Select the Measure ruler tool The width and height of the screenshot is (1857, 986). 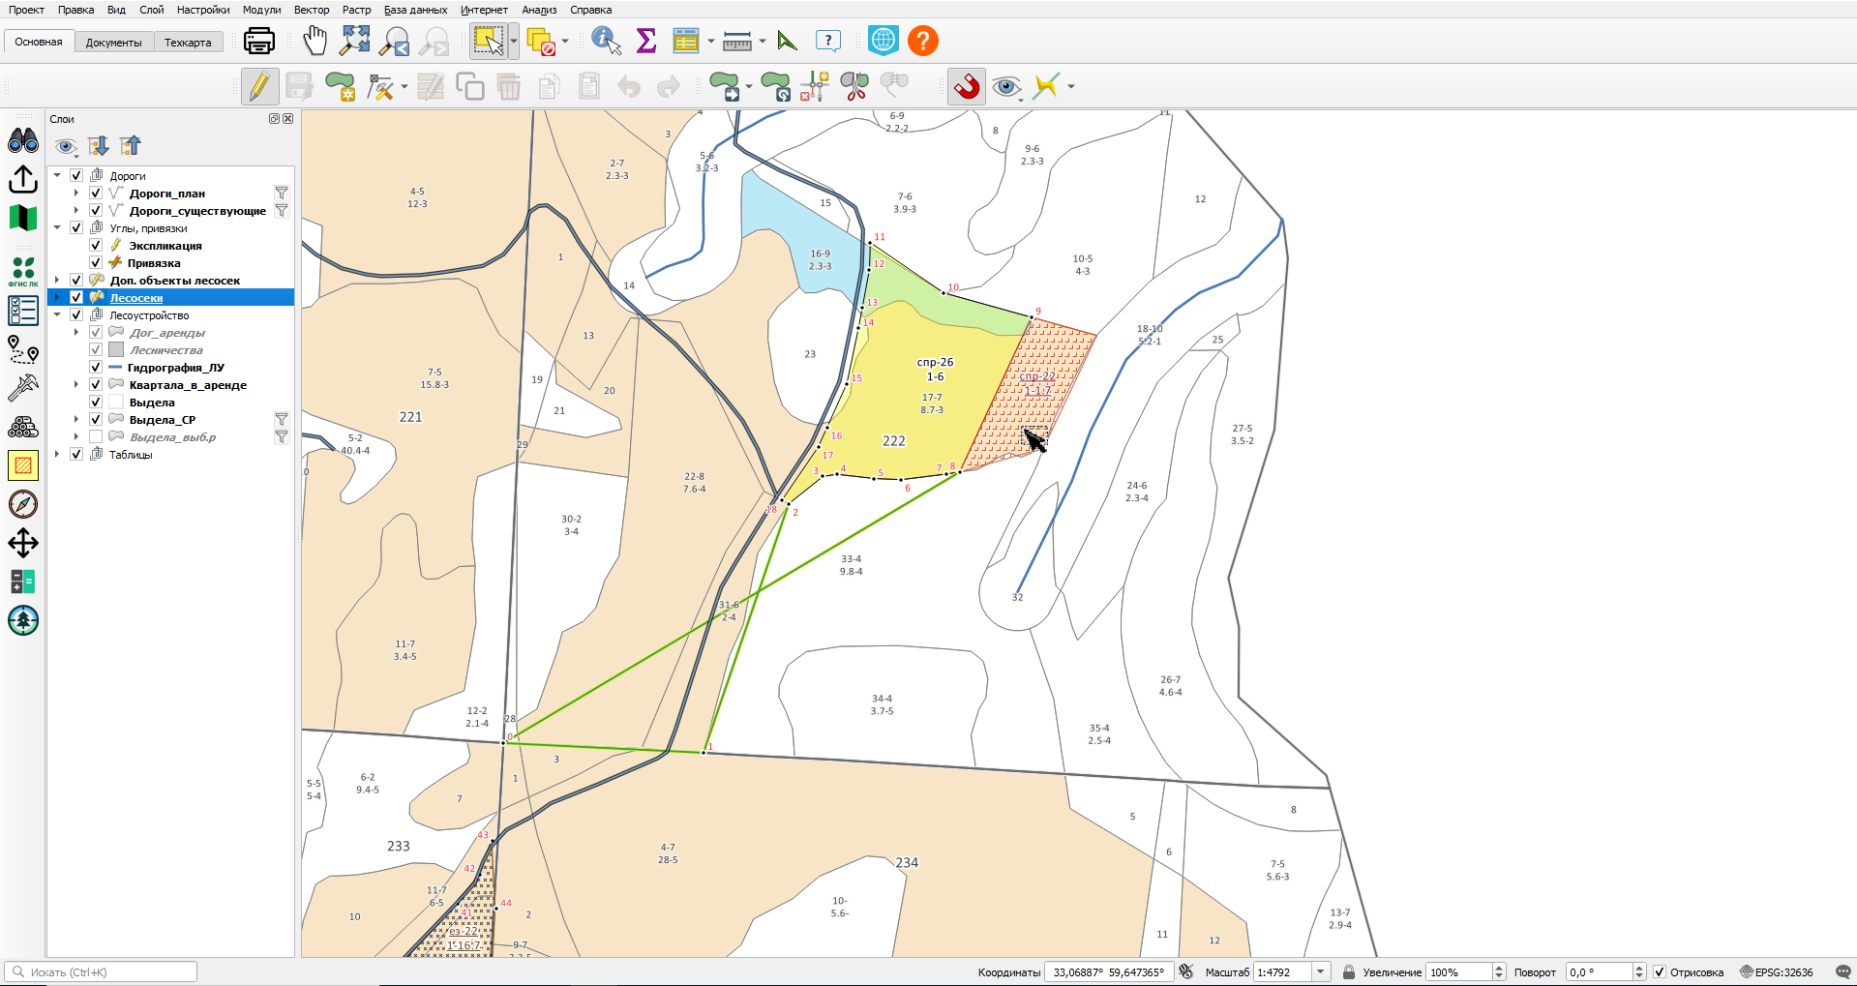point(737,41)
